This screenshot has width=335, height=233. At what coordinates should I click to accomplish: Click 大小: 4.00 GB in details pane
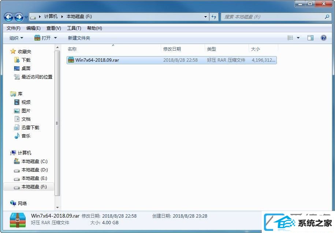[104, 222]
